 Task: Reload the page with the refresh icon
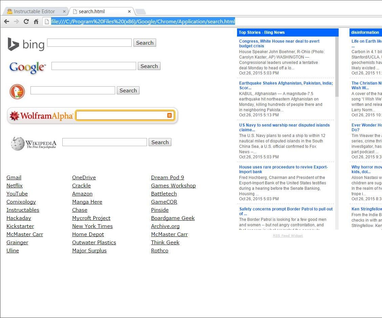click(26, 21)
